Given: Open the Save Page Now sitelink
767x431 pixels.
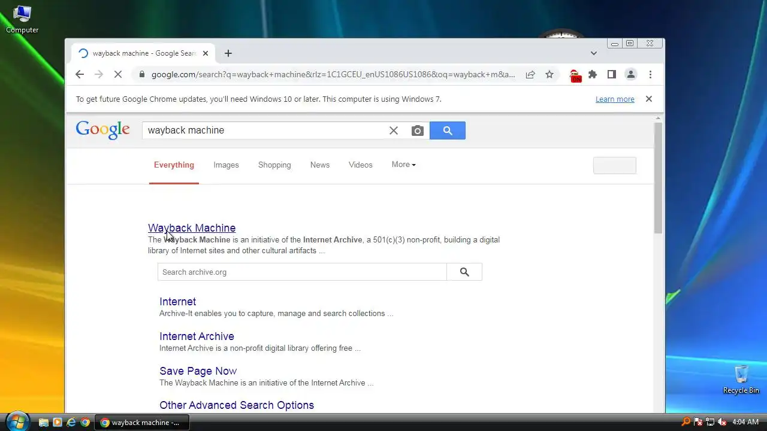Looking at the screenshot, I should tap(198, 371).
